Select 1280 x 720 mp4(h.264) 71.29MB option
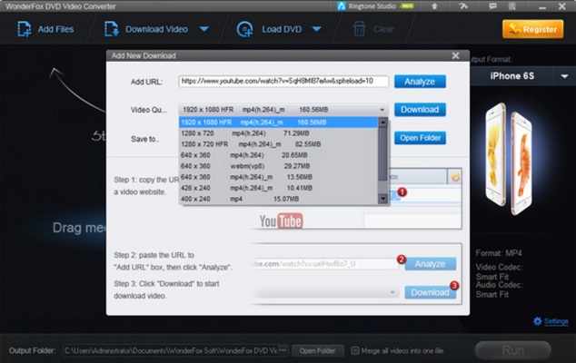The height and width of the screenshot is (363, 576). (x=278, y=133)
